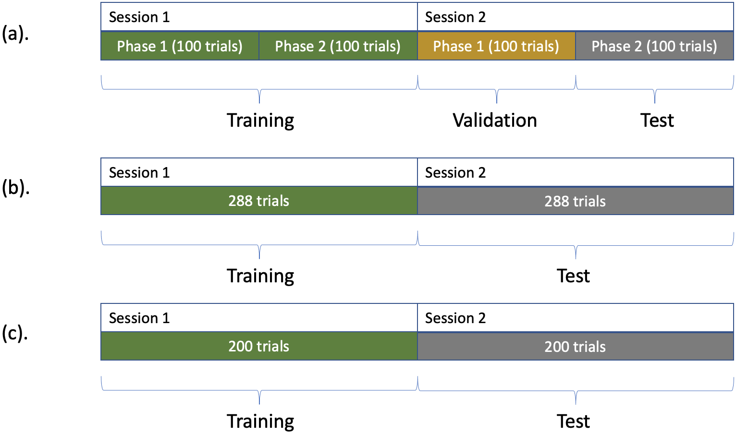This screenshot has width=736, height=434.
Task: Click Session 1 header above 288 trials
Action: tap(139, 172)
